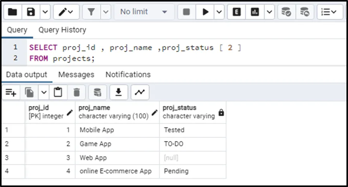Expand the dropdown arrow beside the Save icon
This screenshot has height=187, width=348.
pyautogui.click(x=45, y=12)
